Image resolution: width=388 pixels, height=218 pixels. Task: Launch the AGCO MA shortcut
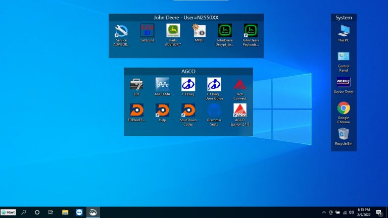(162, 84)
